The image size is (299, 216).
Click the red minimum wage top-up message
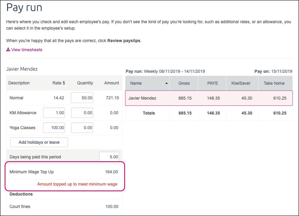tap(77, 184)
